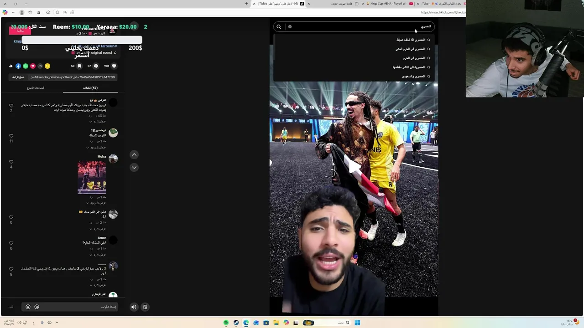Open Amor's profile name
This screenshot has height=328, width=584.
pyautogui.click(x=102, y=238)
